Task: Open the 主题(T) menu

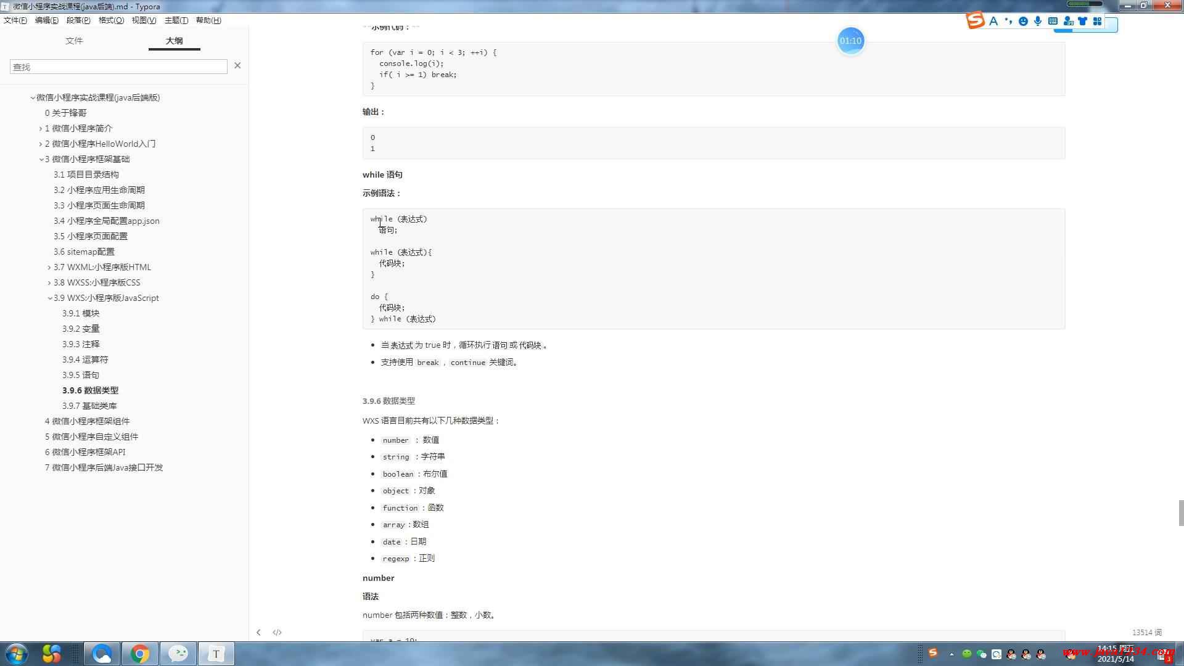Action: click(176, 20)
